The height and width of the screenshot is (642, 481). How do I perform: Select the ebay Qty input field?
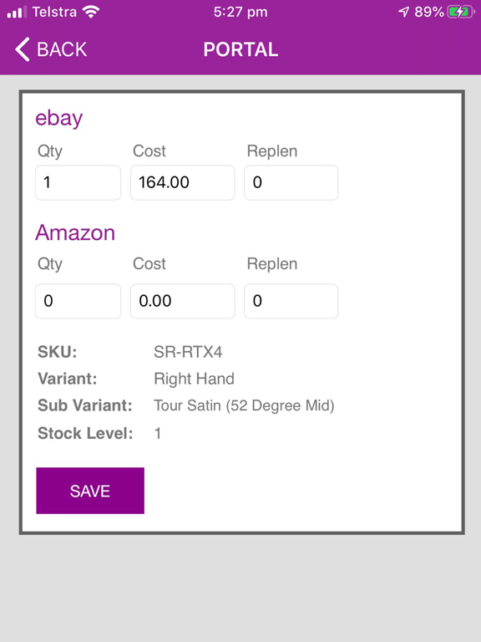point(78,182)
